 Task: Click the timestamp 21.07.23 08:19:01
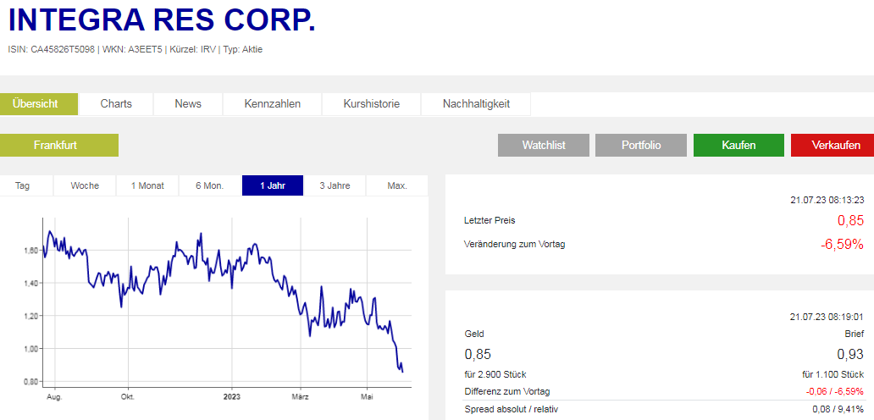tap(827, 317)
